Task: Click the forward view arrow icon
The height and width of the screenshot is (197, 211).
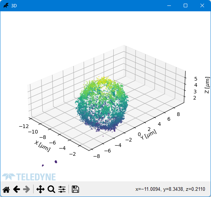Action: point(27,189)
